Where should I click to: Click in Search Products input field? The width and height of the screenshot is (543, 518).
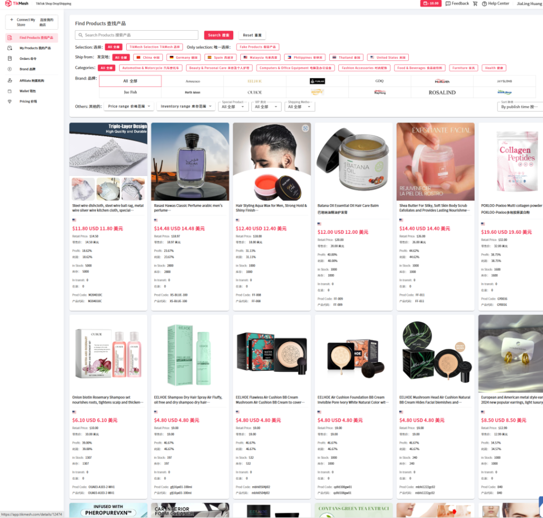(x=136, y=35)
